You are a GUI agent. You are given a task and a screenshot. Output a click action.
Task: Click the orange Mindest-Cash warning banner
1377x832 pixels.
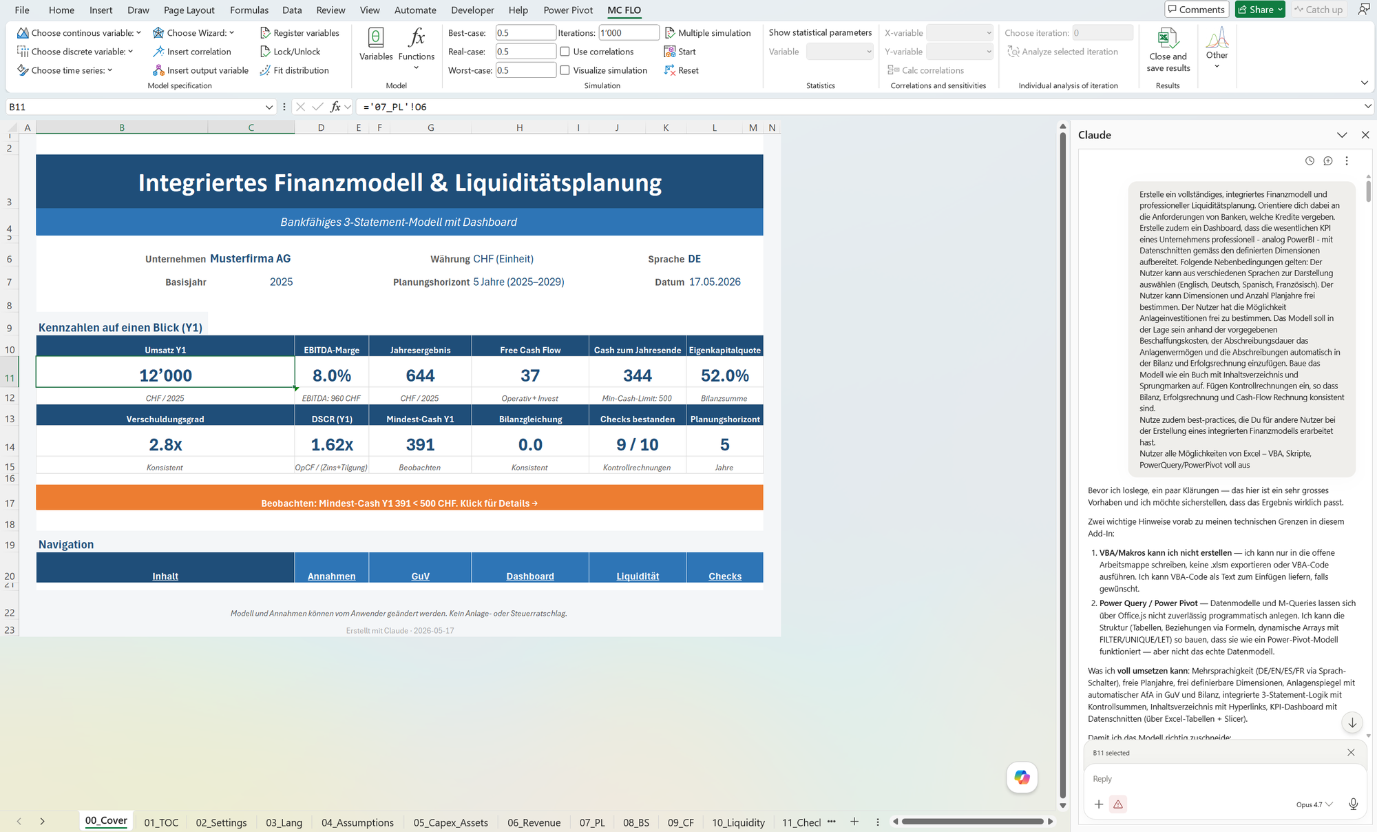[x=399, y=498]
